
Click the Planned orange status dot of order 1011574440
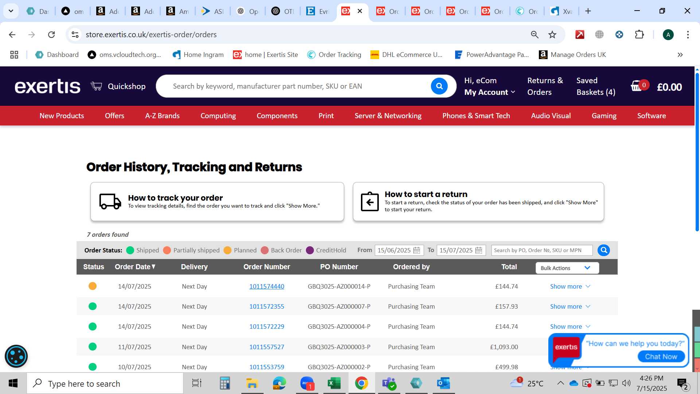pos(93,286)
